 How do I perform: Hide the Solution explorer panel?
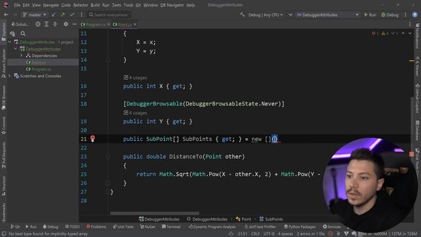(74, 24)
